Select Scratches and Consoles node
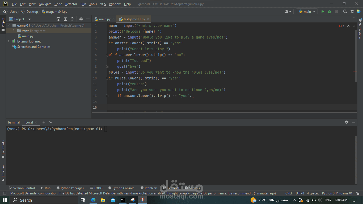Image resolution: width=363 pixels, height=204 pixels. (31, 47)
